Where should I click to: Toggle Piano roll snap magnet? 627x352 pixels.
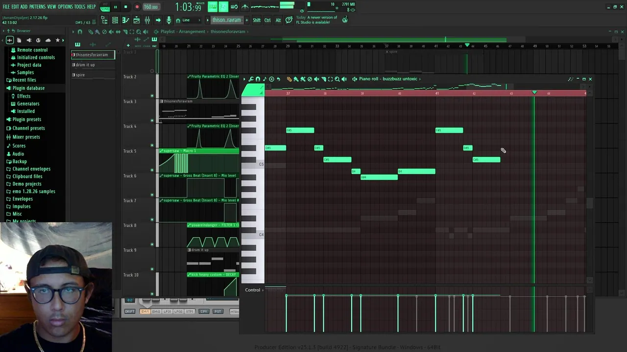(258, 79)
